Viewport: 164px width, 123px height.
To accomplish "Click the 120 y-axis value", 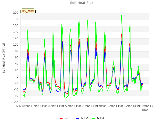I will [x=16, y=38].
